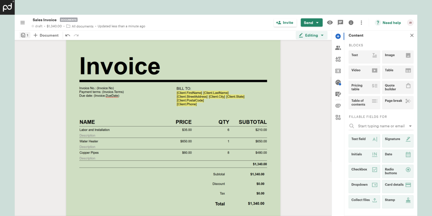This screenshot has height=216, width=432.
Task: Open the add content blue plus icon
Action: coord(338,36)
